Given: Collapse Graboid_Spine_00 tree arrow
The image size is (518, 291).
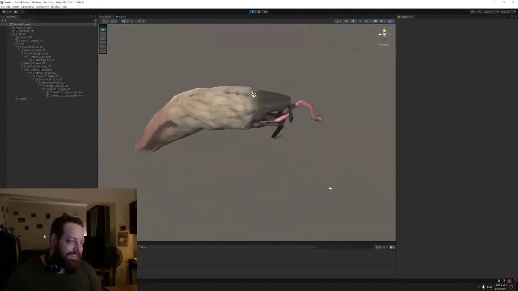Looking at the screenshot, I should coord(17,47).
